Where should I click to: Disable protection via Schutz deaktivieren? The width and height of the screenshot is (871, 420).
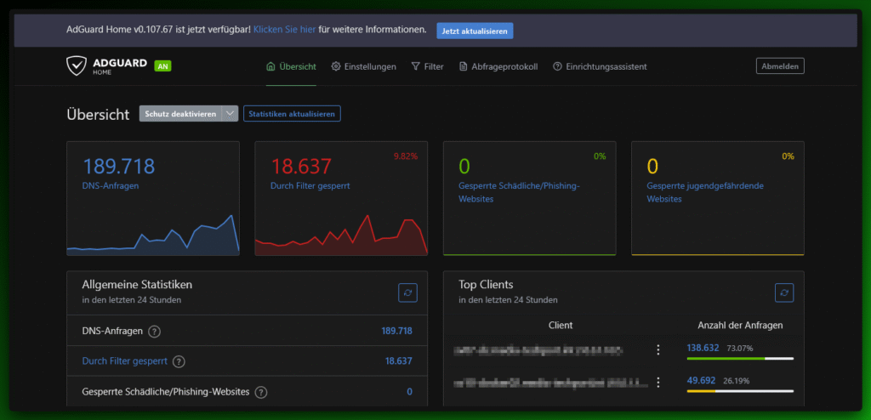[180, 114]
